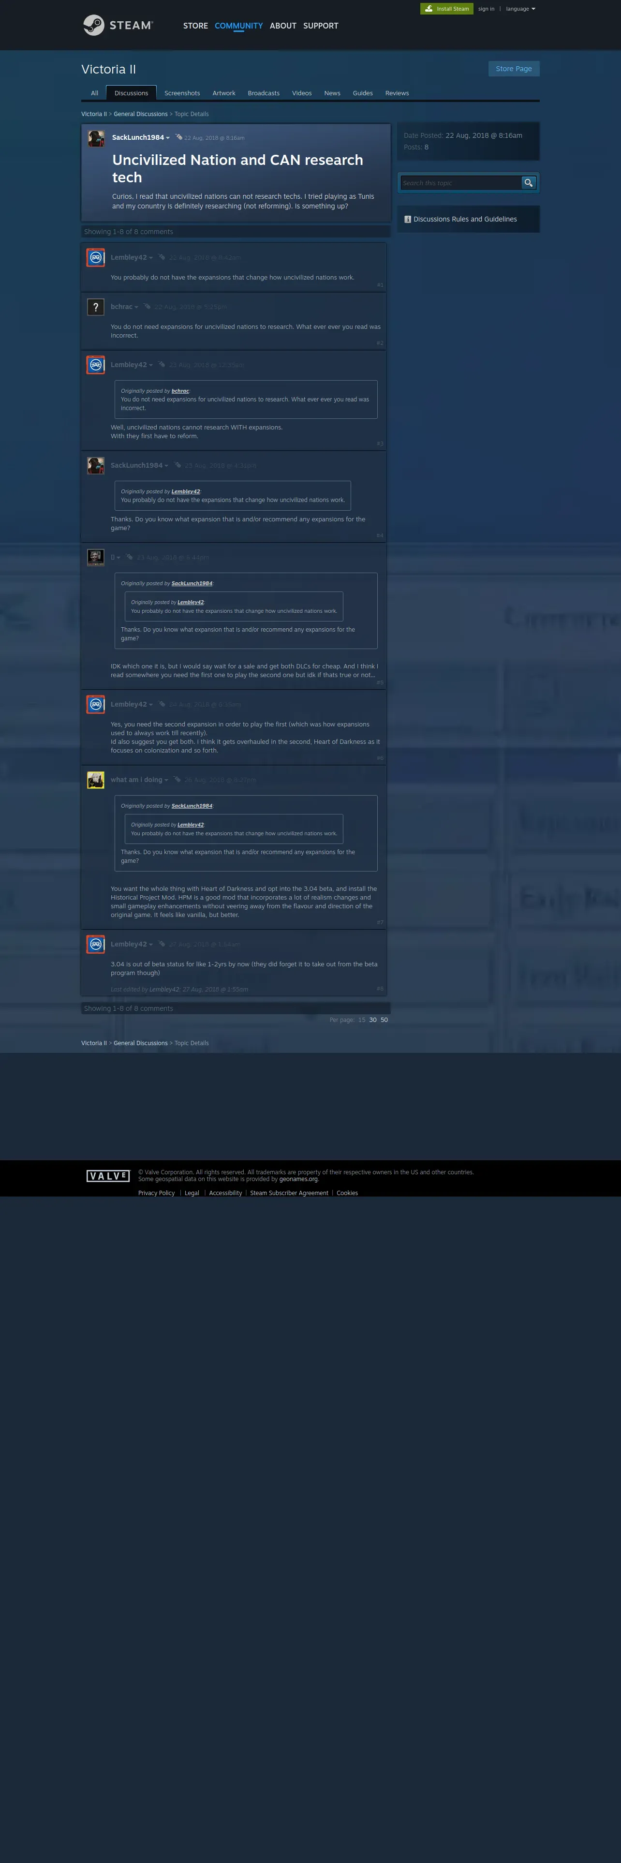
Task: Click the top General Discussions breadcrumb
Action: (x=140, y=114)
